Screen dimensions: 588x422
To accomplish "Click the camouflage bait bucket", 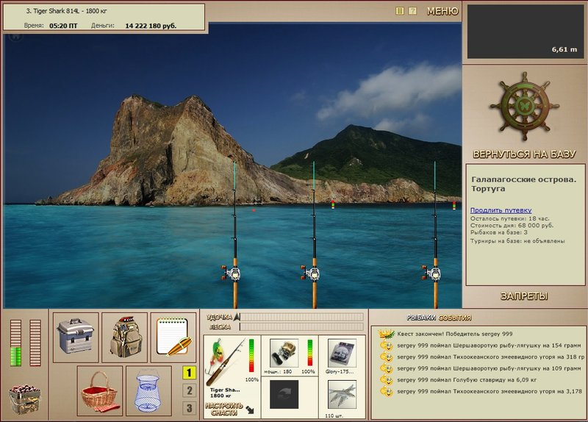I will (25, 399).
